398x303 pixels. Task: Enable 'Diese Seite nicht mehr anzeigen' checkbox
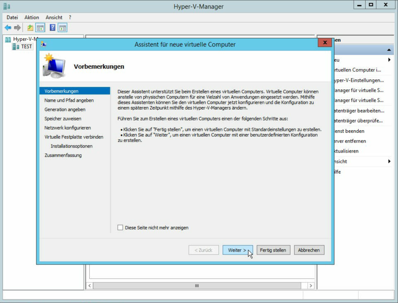pos(121,228)
